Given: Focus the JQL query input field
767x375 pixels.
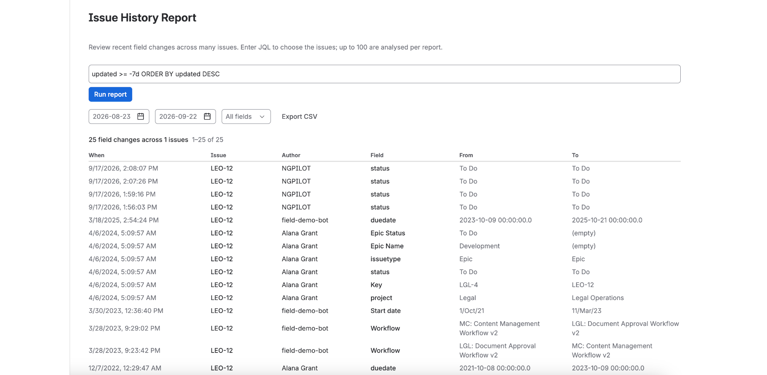Looking at the screenshot, I should tap(384, 74).
